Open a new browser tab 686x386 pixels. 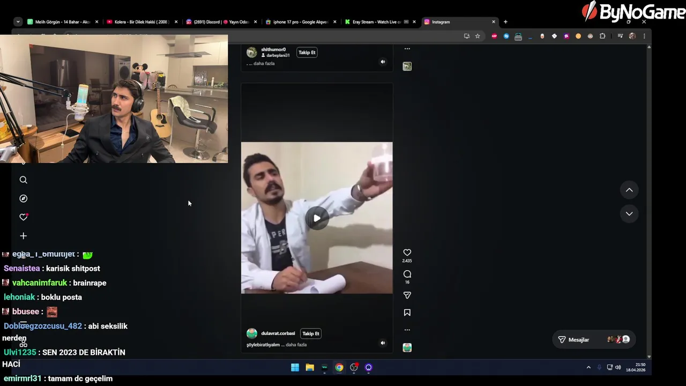click(x=505, y=22)
